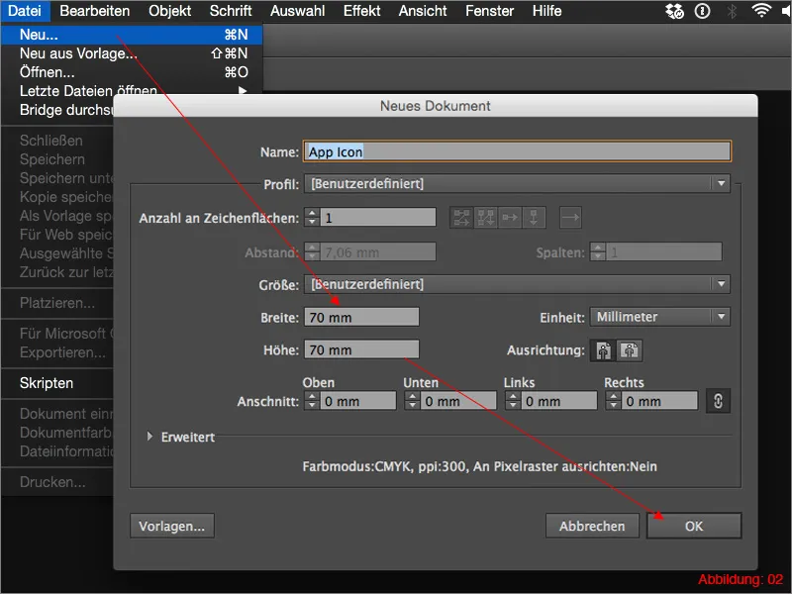Open the Ansicht menu
792x594 pixels.
pos(423,11)
